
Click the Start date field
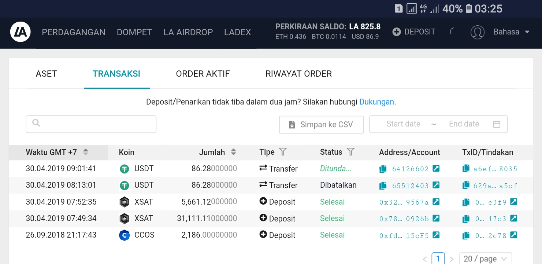tap(403, 124)
